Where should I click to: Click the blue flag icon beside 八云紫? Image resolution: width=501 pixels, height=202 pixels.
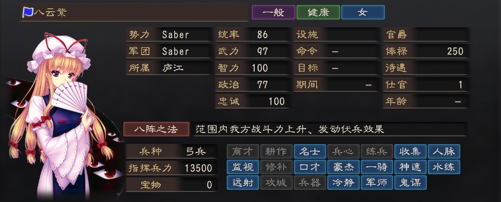(x=27, y=12)
